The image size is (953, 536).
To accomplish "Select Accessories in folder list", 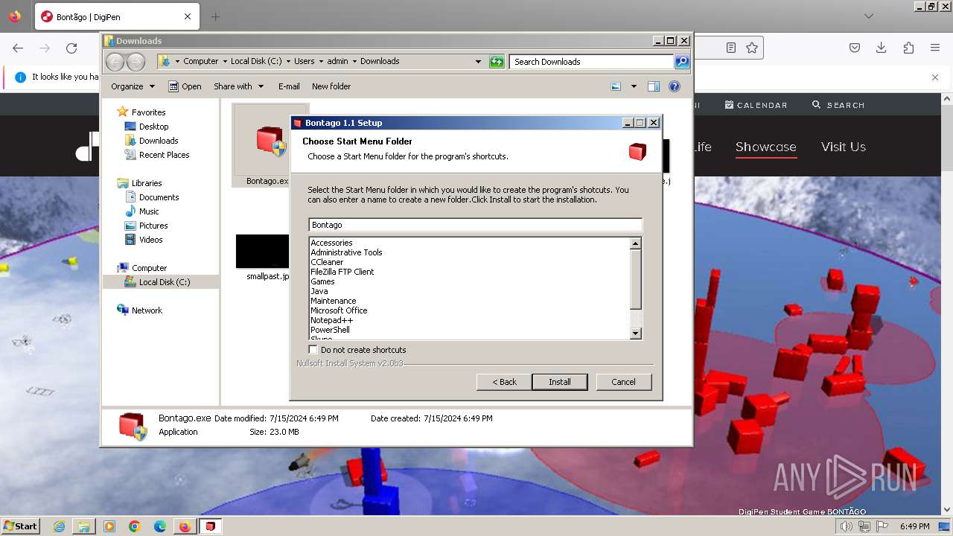I will [331, 243].
